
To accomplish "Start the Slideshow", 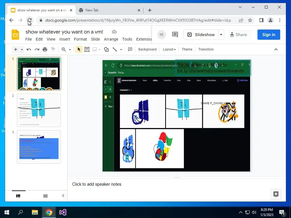I will point(201,35).
